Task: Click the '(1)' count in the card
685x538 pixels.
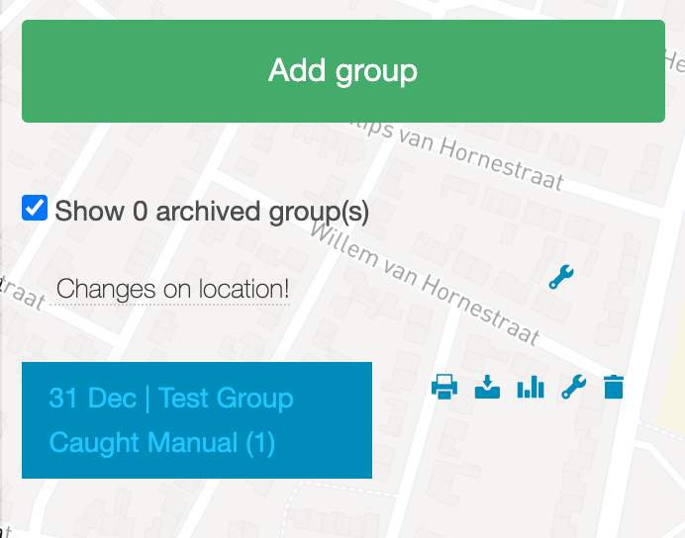Action: click(260, 442)
